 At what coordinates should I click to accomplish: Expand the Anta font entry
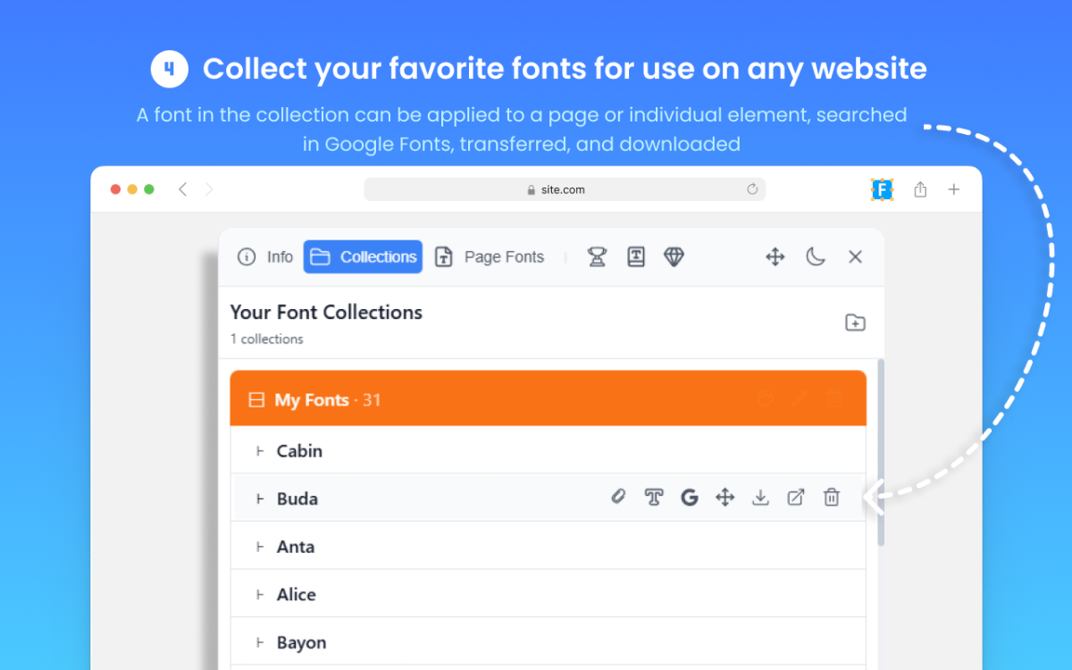click(260, 547)
